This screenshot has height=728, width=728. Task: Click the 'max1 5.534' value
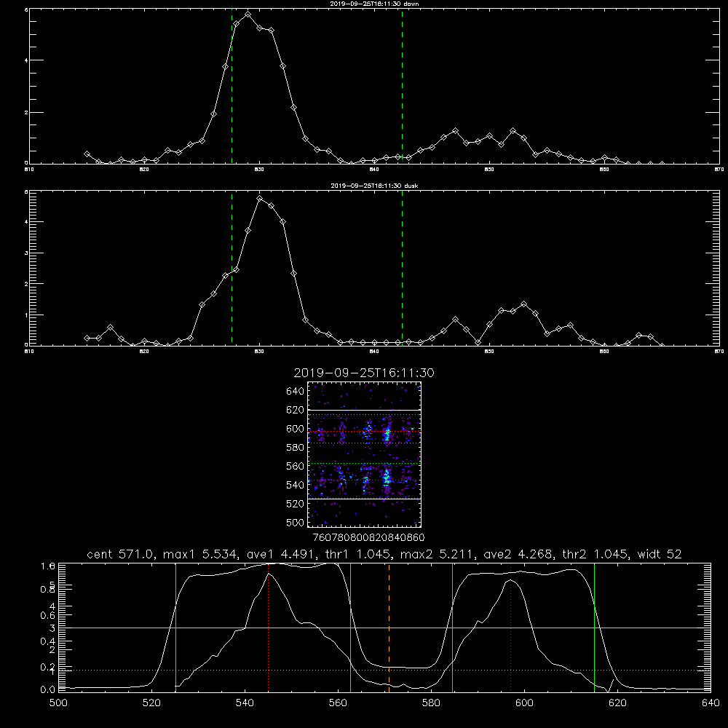pos(201,554)
